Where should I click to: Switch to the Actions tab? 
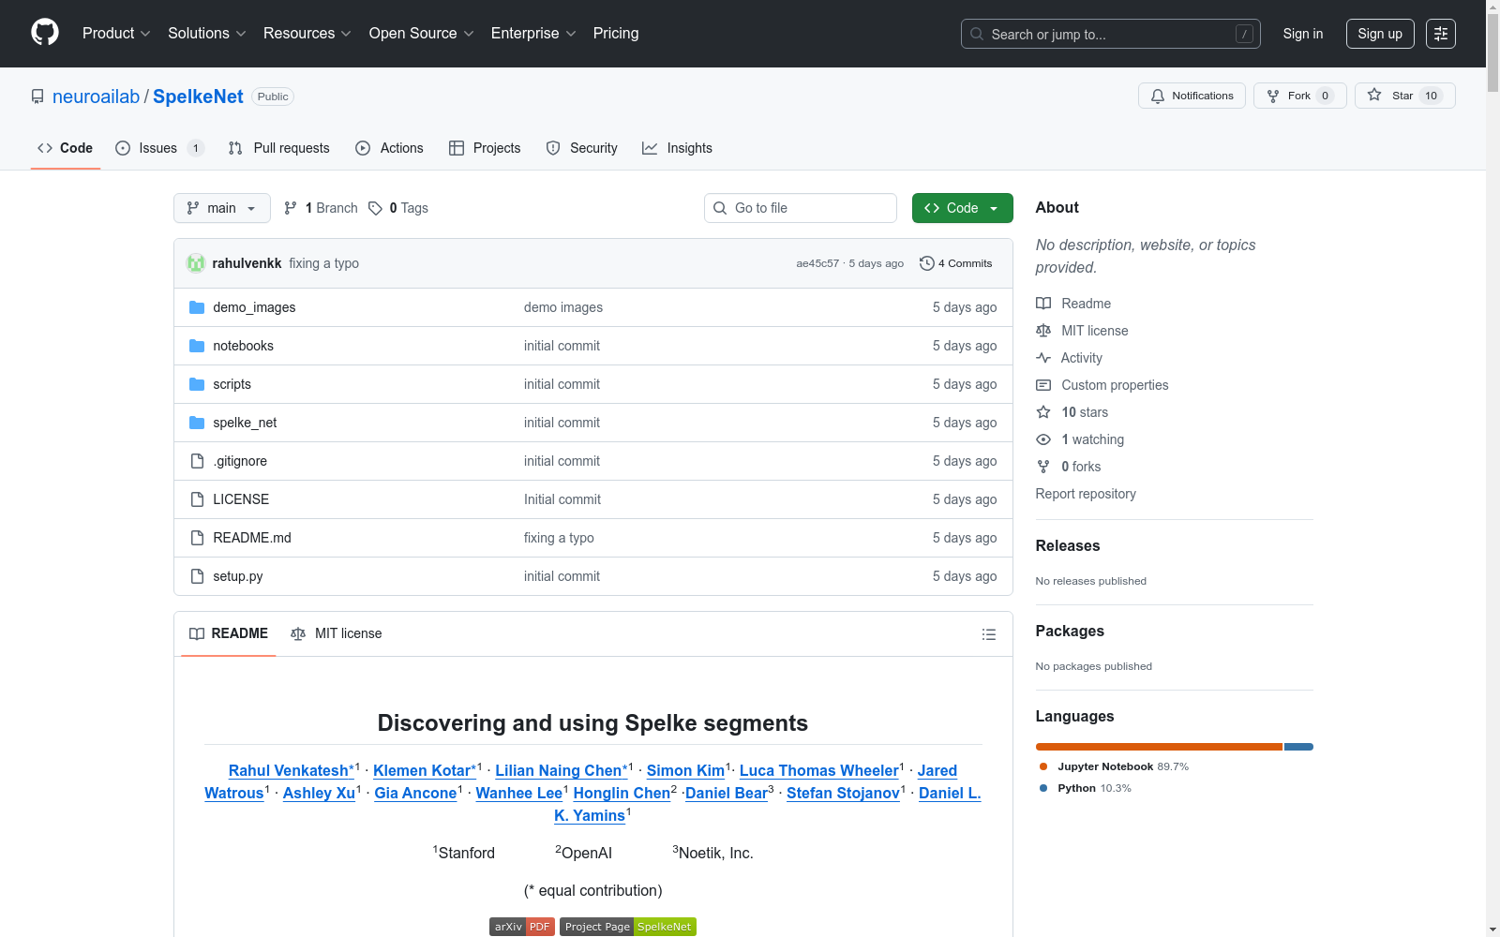390,148
